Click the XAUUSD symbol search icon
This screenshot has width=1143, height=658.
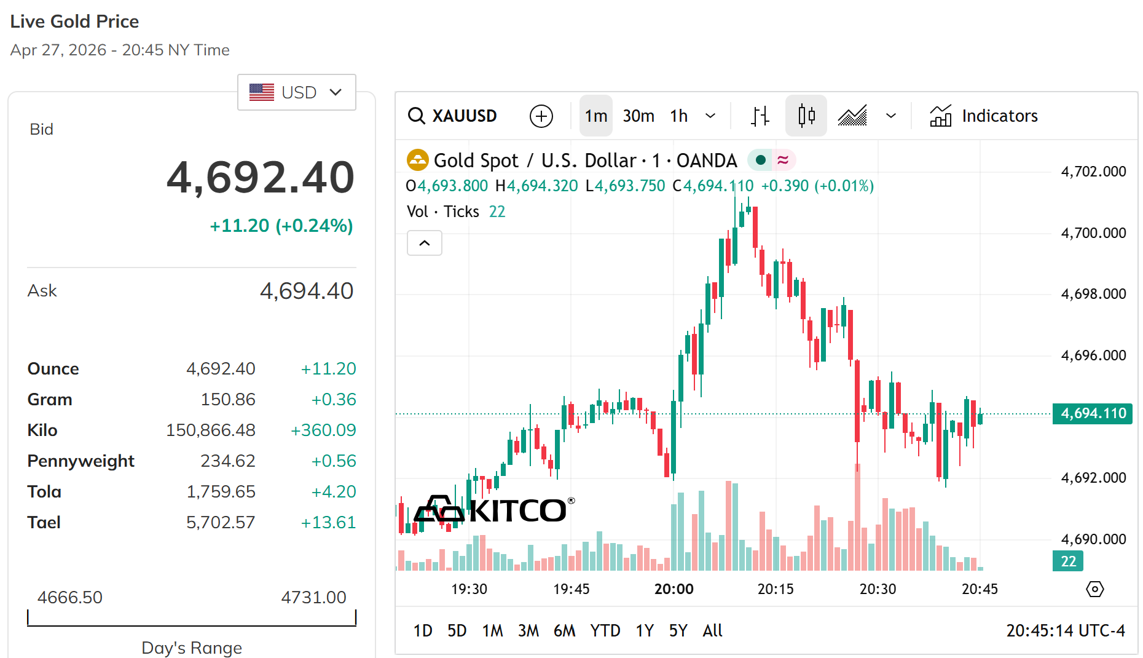tap(417, 116)
